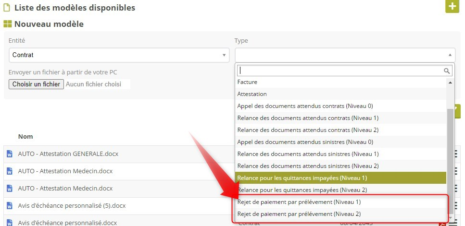
Task: Click Word icon for Avis d'échéance personnalisé (5).docx
Action: (x=9, y=206)
